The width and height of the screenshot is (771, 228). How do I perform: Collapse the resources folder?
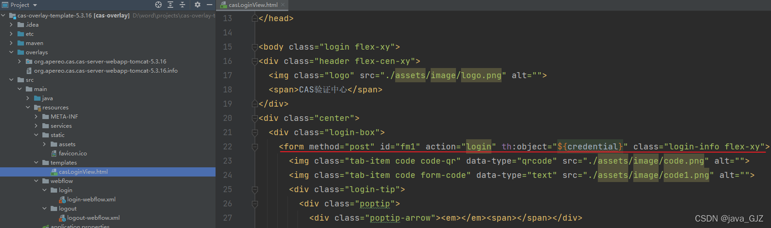[28, 108]
